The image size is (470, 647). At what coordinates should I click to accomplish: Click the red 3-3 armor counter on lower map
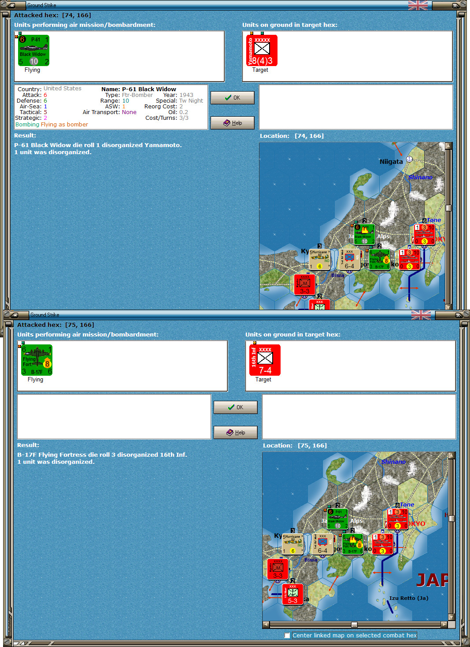click(x=278, y=569)
